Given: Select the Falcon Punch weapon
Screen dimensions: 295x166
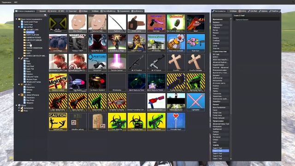Looking at the screenshot, I should (136, 43).
